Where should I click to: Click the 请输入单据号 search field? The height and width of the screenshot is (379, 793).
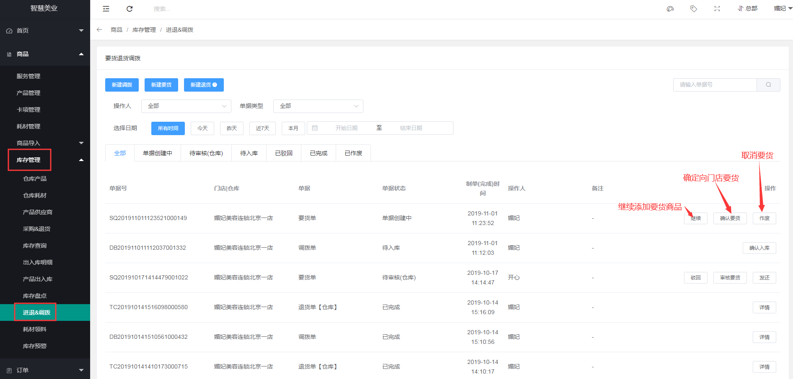715,85
